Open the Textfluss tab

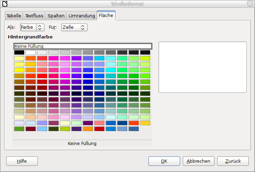coord(34,16)
